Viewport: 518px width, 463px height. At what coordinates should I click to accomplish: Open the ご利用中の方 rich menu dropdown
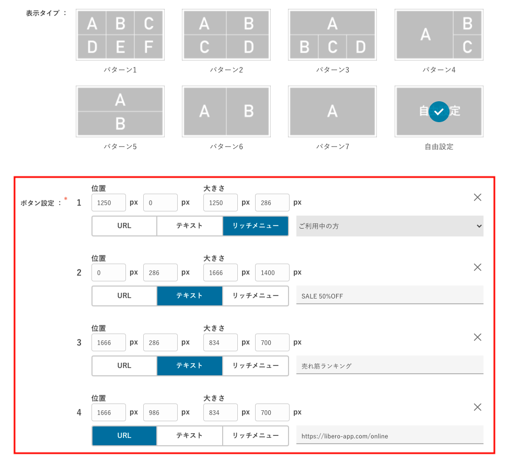pyautogui.click(x=389, y=226)
